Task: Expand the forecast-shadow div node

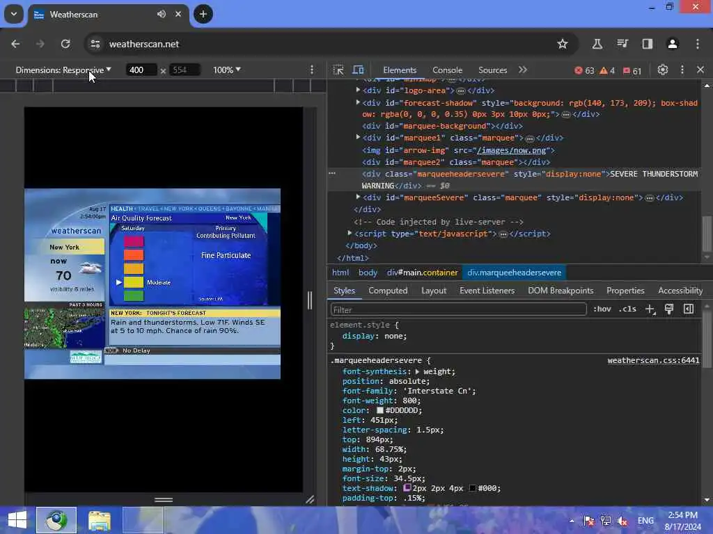Action: (358, 103)
